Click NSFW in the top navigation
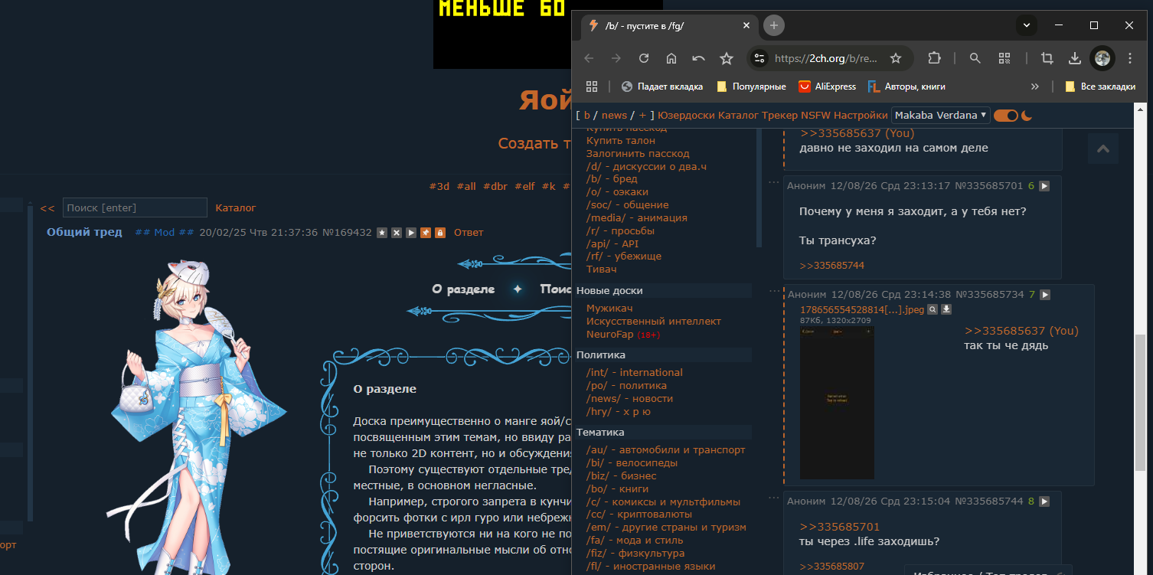 click(815, 116)
